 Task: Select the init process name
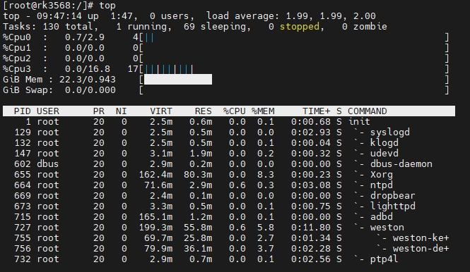pyautogui.click(x=359, y=122)
